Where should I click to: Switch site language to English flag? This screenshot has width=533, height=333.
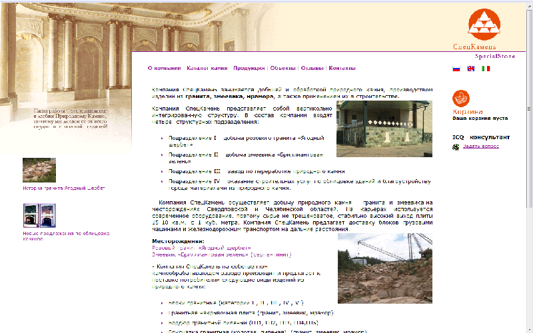471,69
